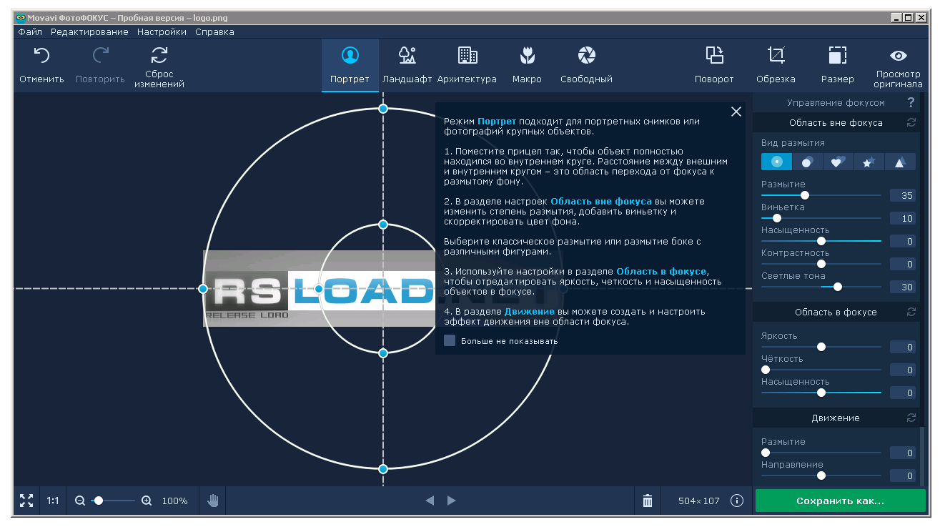Open the Настройки menu
Screen dimensions: 940x527
[162, 31]
